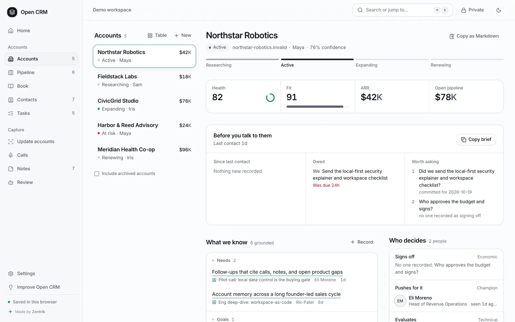Click the New account button
The height and width of the screenshot is (322, 515).
click(x=183, y=35)
